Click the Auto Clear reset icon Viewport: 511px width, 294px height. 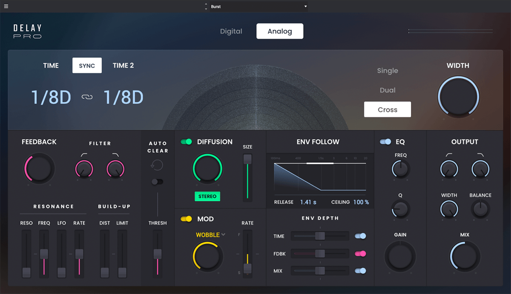pyautogui.click(x=157, y=165)
